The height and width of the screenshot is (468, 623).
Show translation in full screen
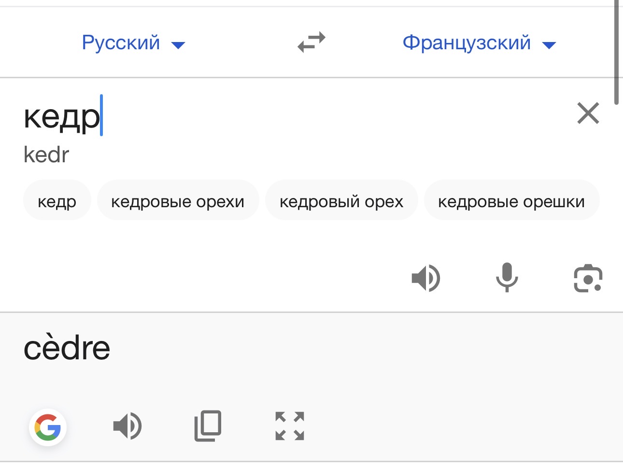pos(290,426)
